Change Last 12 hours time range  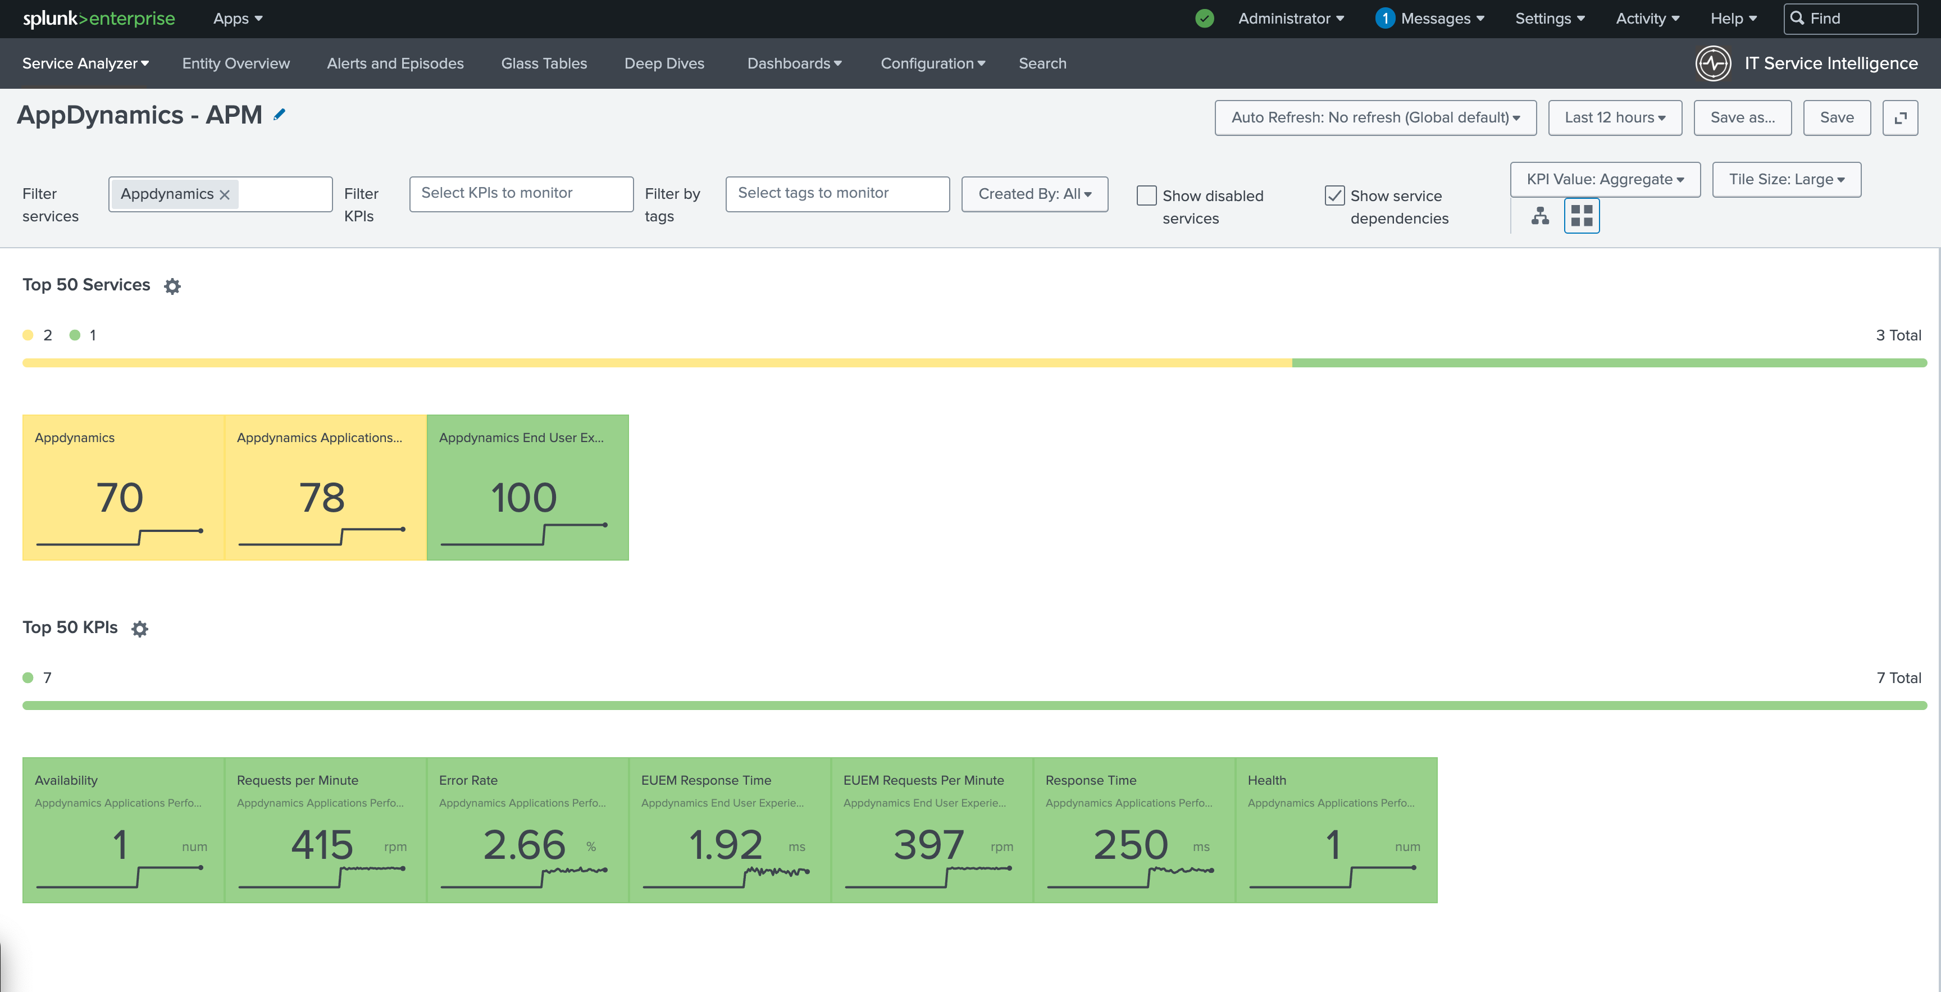[1615, 117]
